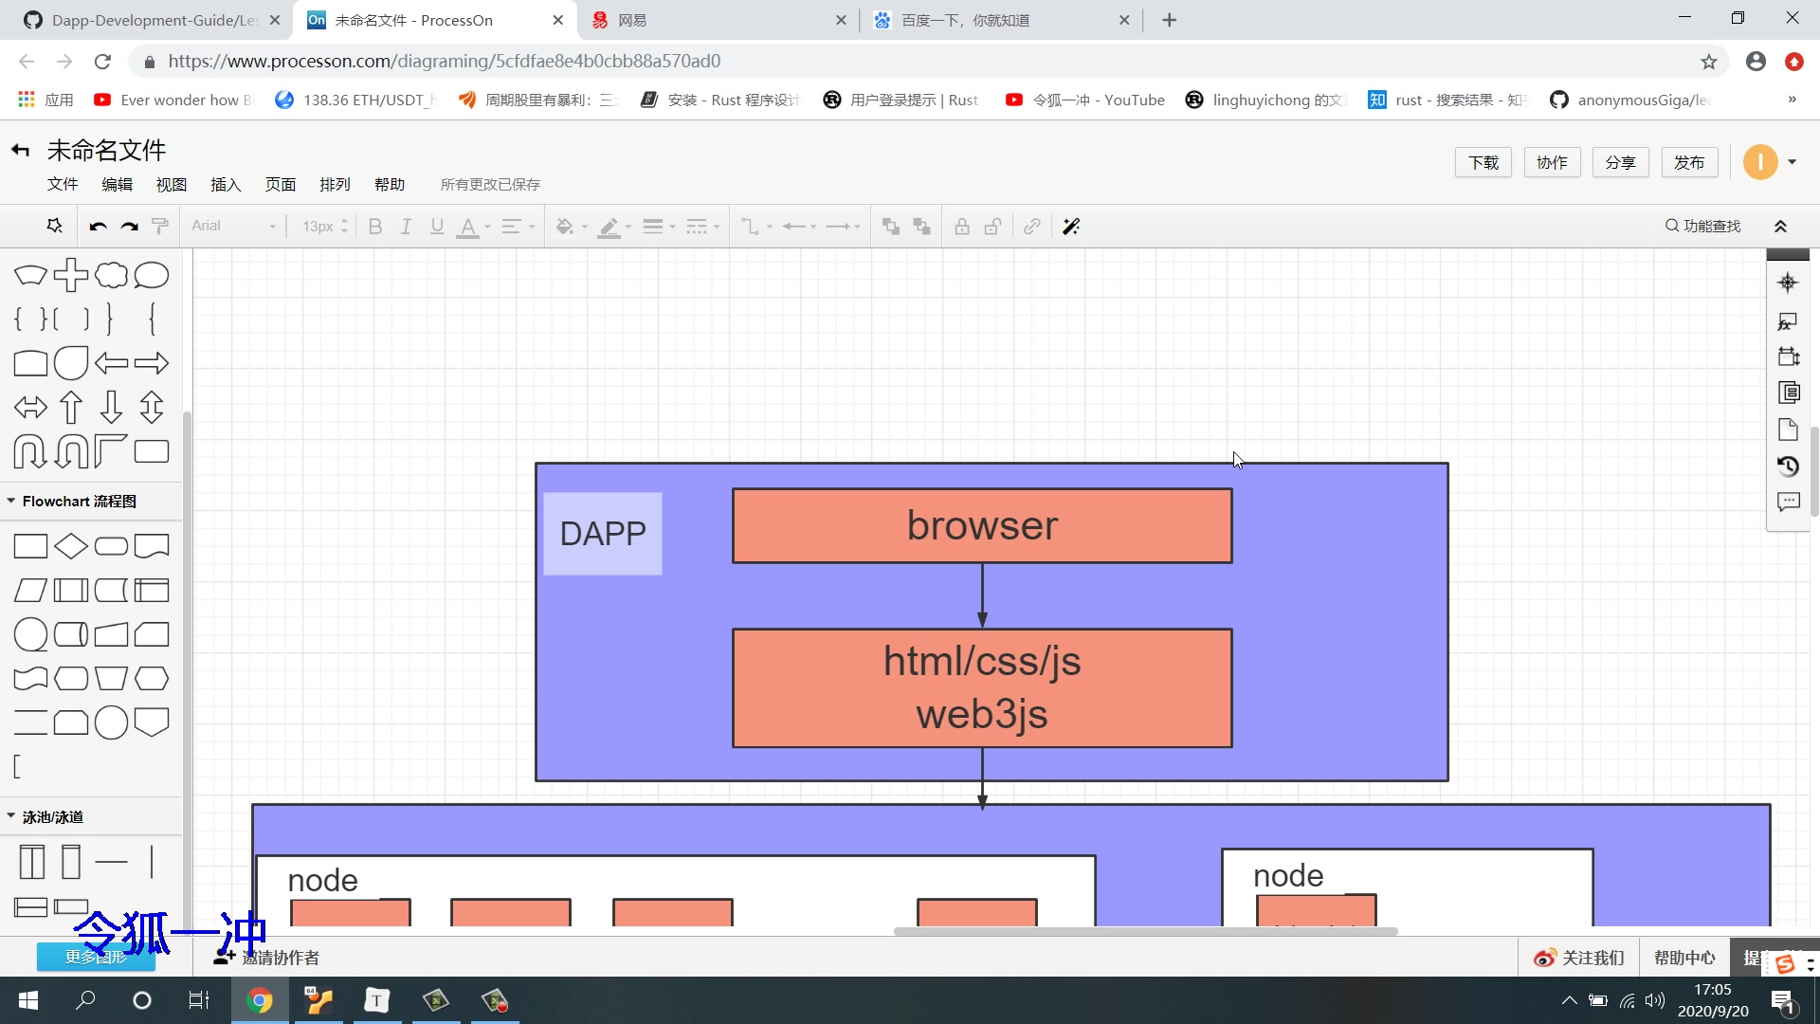This screenshot has width=1820, height=1024.
Task: Select the diamond decision shape
Action: tap(71, 546)
